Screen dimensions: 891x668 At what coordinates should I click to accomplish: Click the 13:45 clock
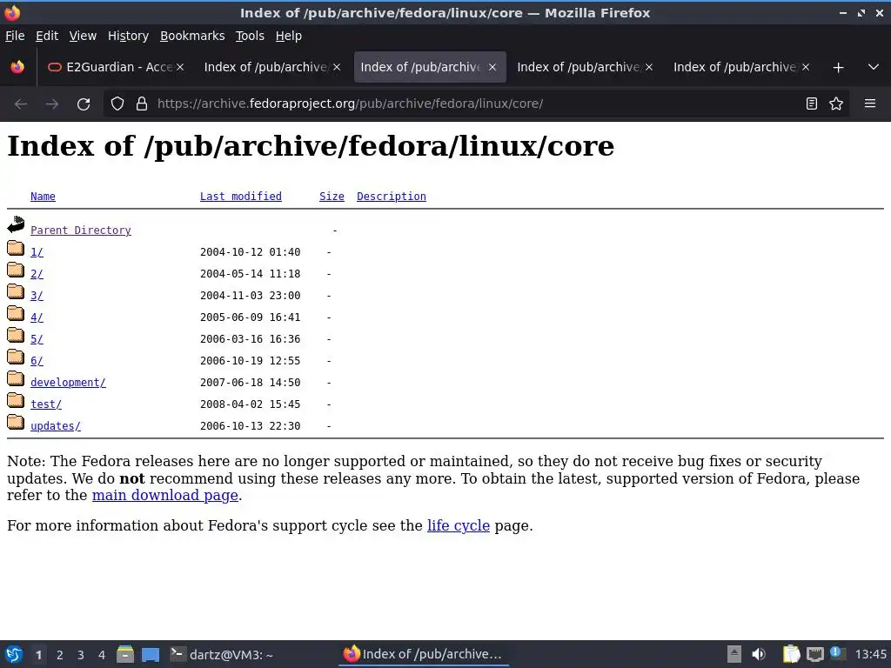[870, 654]
